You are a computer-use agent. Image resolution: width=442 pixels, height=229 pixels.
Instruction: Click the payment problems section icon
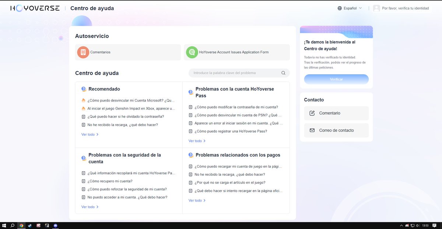191,155
